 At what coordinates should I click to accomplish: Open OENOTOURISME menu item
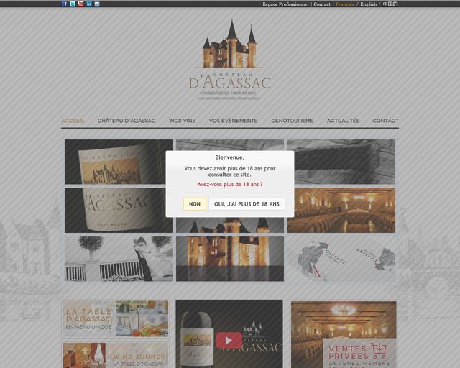(x=293, y=121)
